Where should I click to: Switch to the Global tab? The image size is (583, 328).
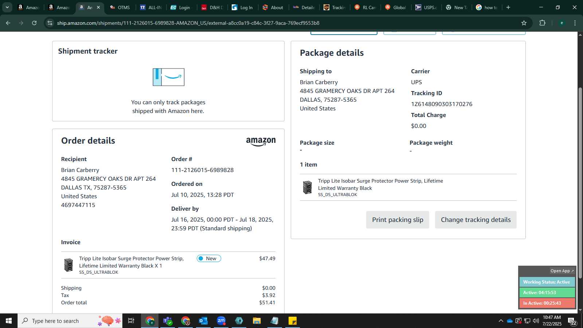tap(396, 7)
